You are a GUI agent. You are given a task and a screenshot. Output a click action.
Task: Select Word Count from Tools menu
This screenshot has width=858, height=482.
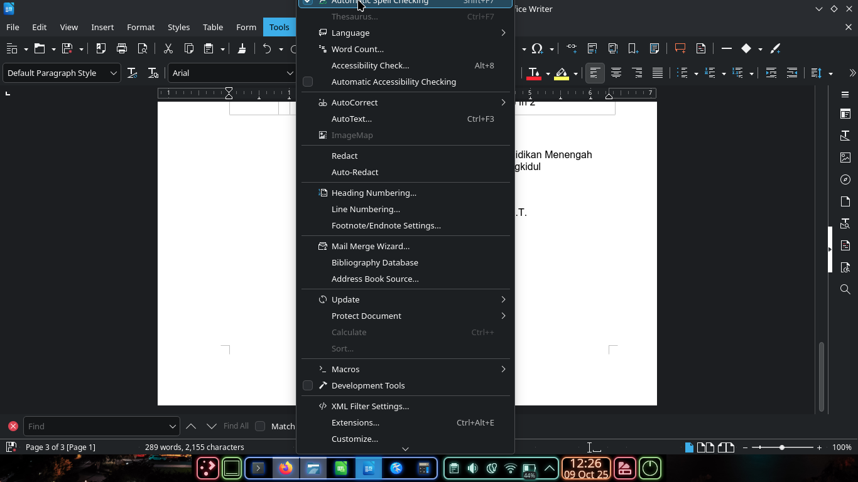(357, 49)
